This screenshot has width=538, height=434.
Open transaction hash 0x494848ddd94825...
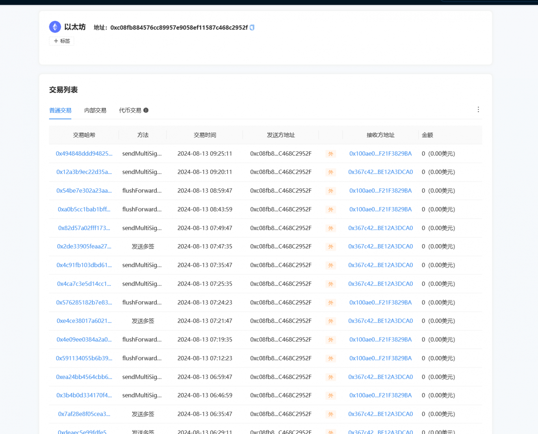84,154
